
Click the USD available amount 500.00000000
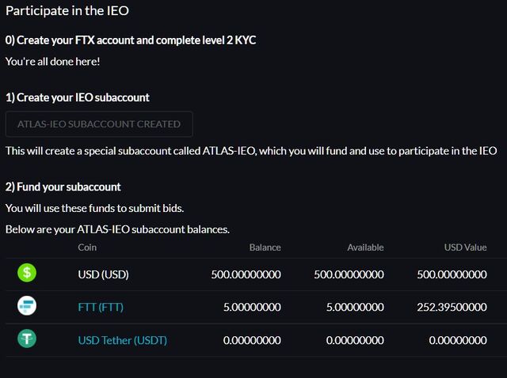[x=349, y=274]
